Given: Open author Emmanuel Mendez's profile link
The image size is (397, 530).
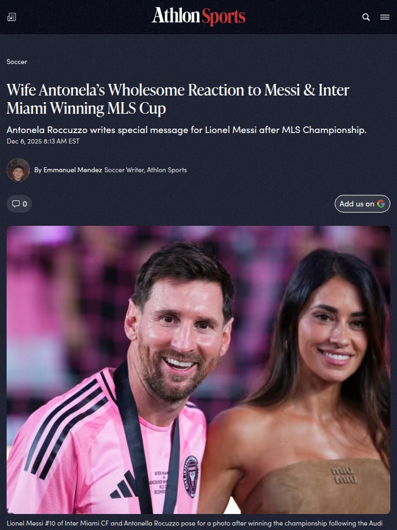Looking at the screenshot, I should pos(73,170).
